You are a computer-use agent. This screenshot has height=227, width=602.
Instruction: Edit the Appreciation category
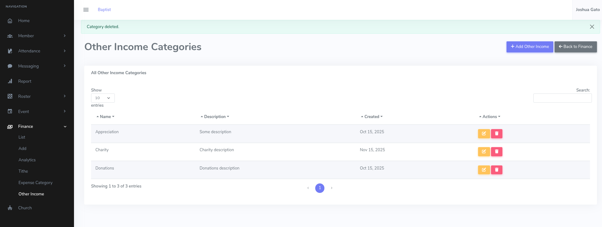484,134
